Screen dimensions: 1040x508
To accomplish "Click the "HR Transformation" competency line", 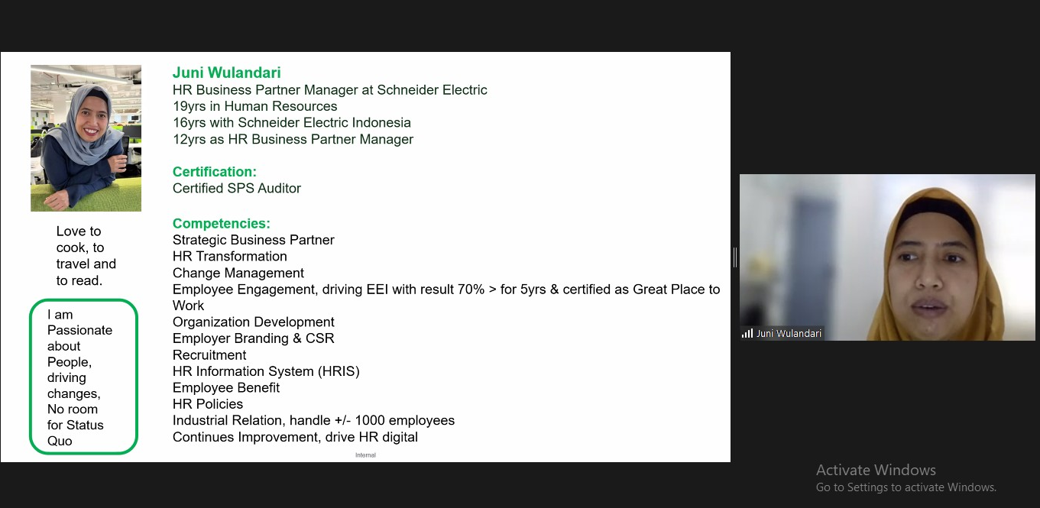I will point(230,257).
